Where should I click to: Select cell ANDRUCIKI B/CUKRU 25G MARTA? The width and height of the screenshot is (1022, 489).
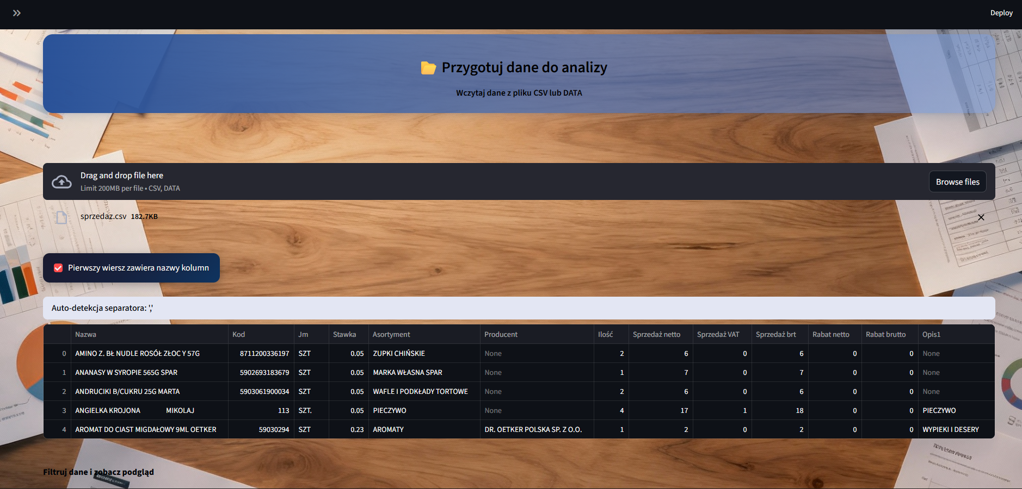[x=149, y=391]
